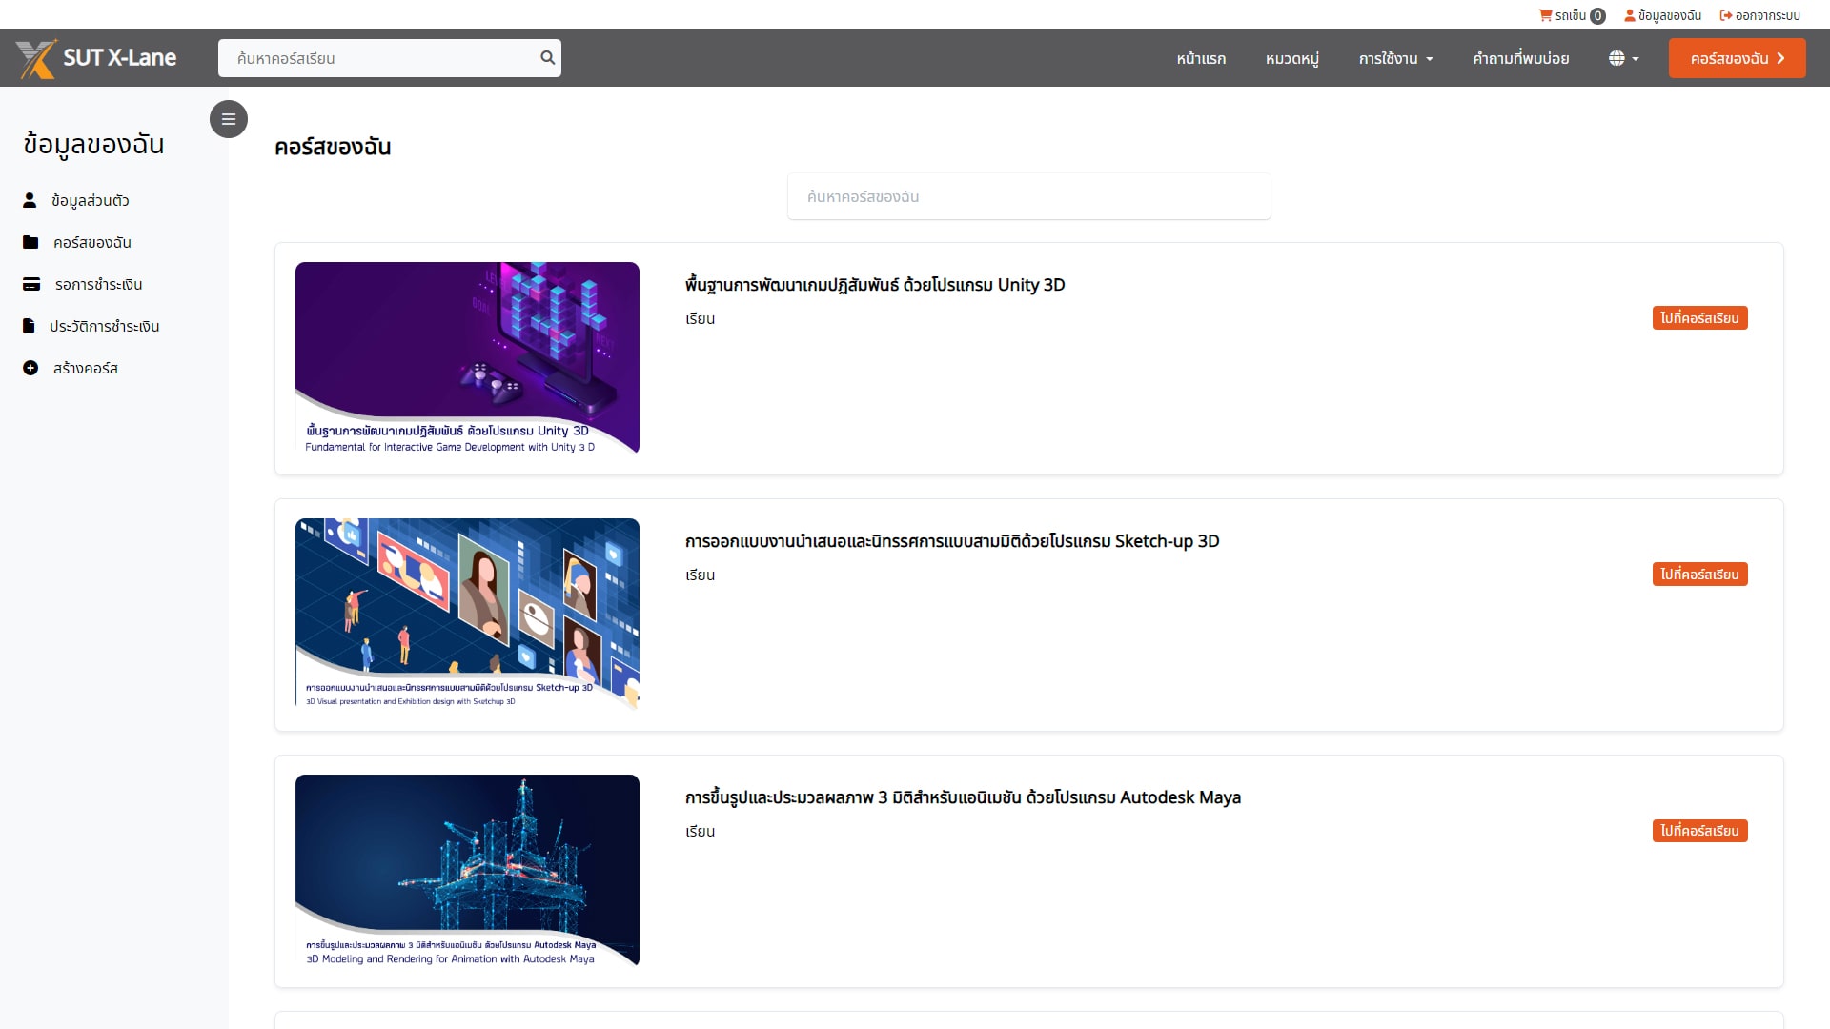Open the shopping cart icon
1830x1029 pixels.
(x=1545, y=15)
